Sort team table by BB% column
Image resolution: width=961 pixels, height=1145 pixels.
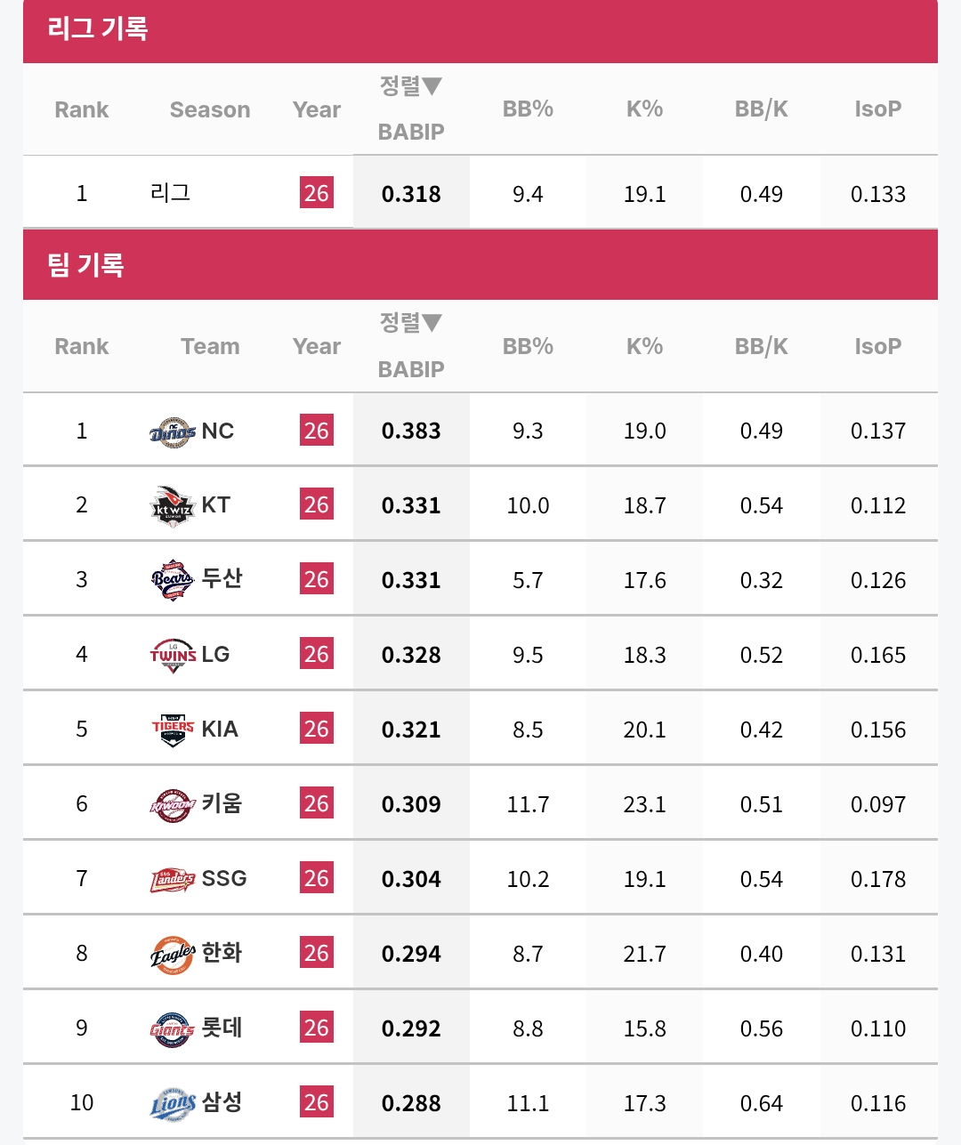[528, 346]
